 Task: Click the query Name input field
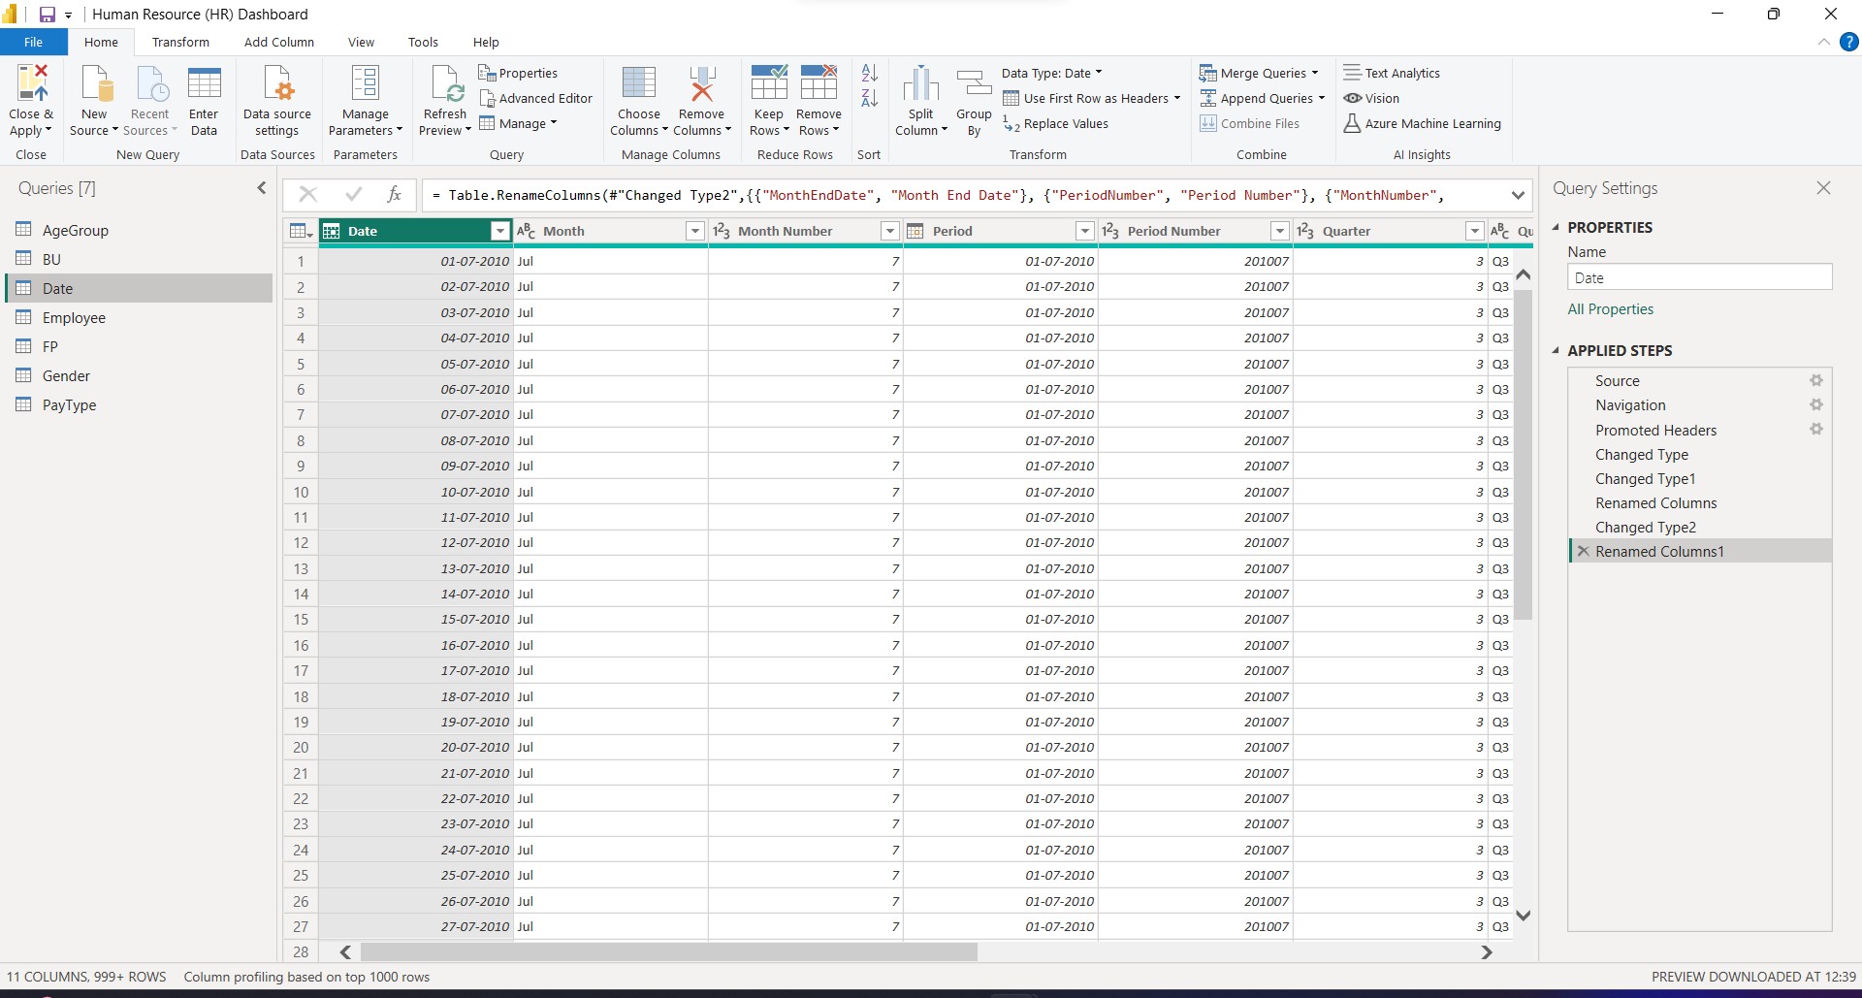(x=1699, y=278)
